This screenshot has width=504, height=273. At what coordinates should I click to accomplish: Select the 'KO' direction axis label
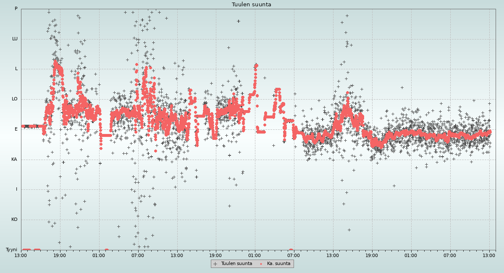14,220
